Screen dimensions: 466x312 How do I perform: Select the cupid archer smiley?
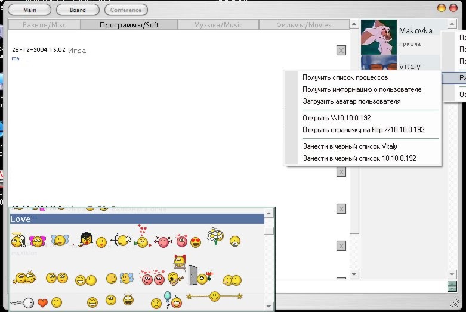122,241
